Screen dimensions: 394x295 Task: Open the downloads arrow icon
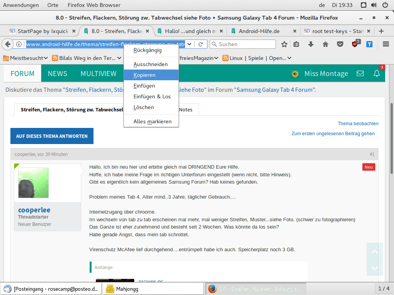[x=311, y=44]
